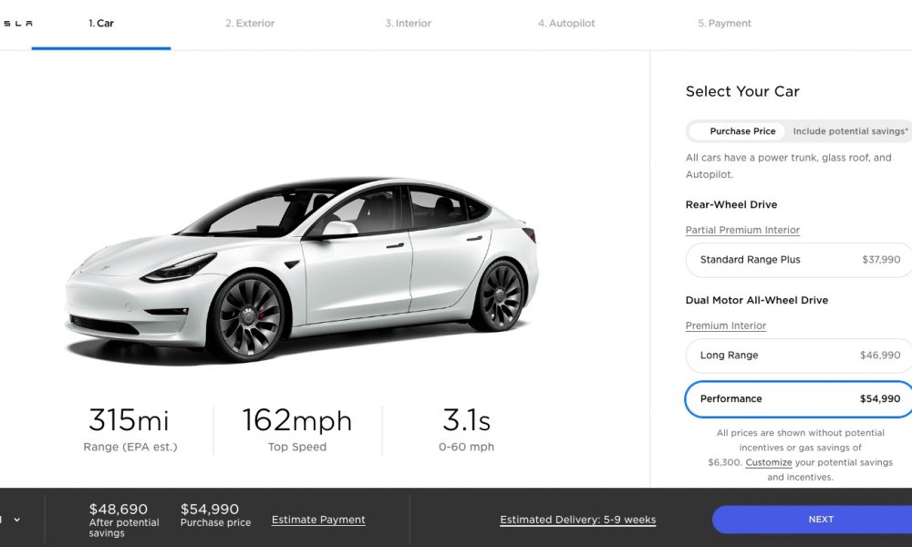Screen dimensions: 912x547
Task: Click the Select Your Car heading
Action: pos(742,91)
